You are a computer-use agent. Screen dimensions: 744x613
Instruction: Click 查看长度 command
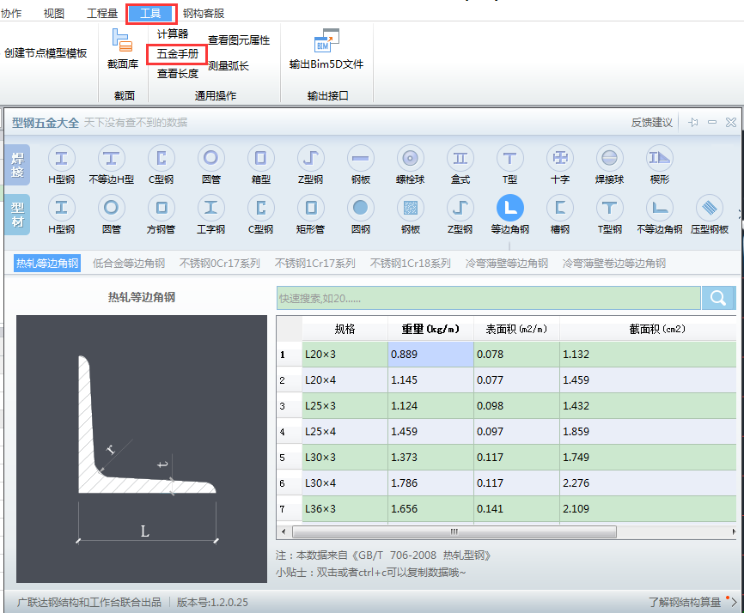(x=178, y=74)
